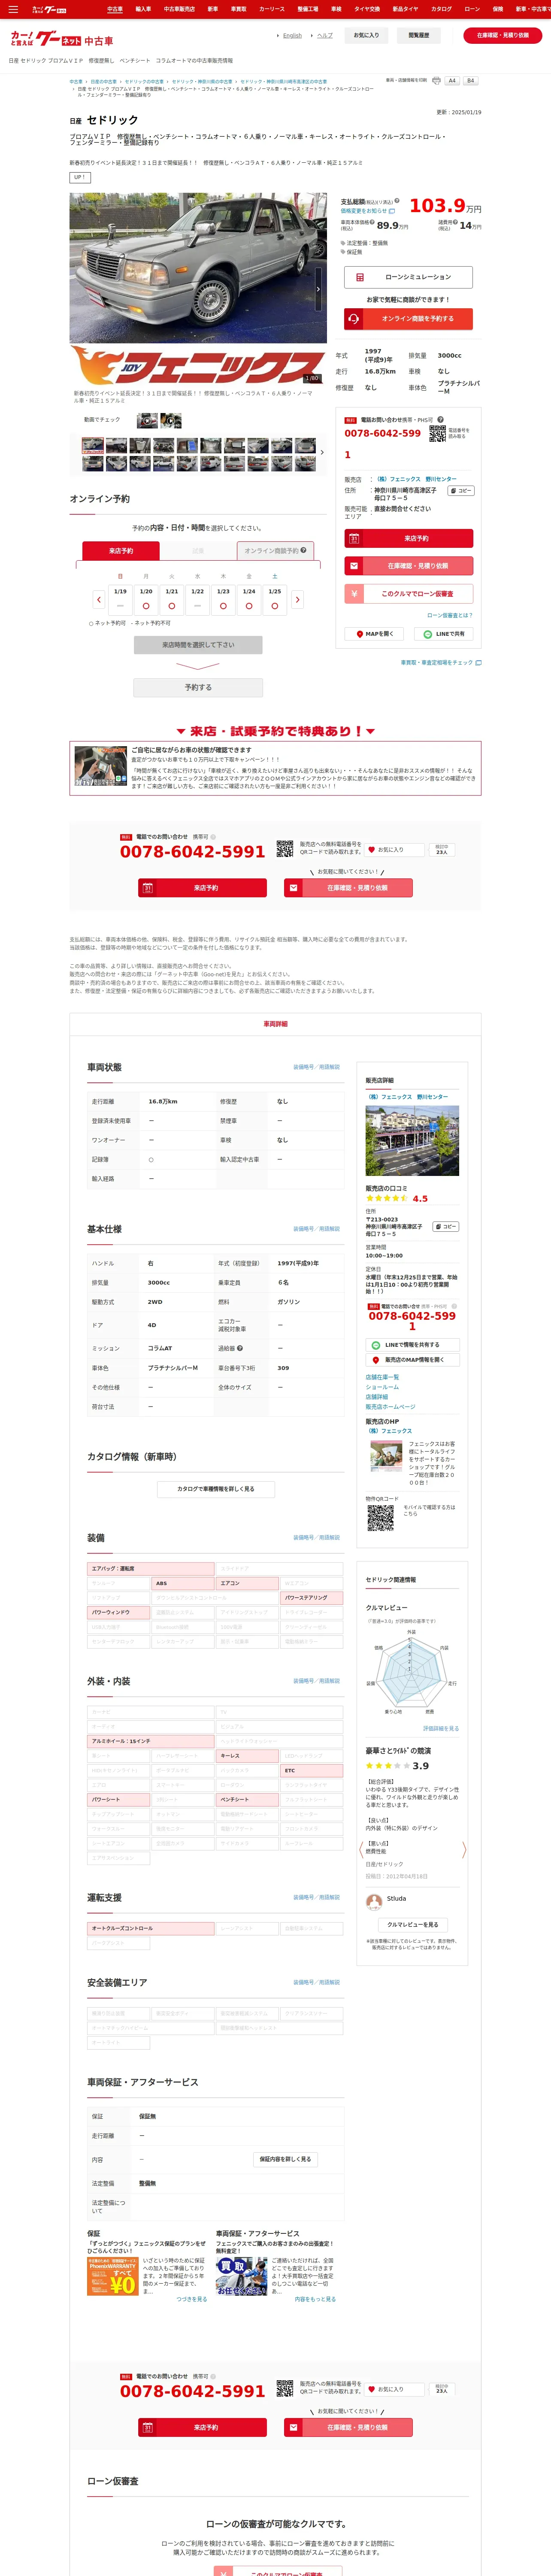Click お気に入り button in the header
Screen dimensions: 551x2576
[367, 35]
